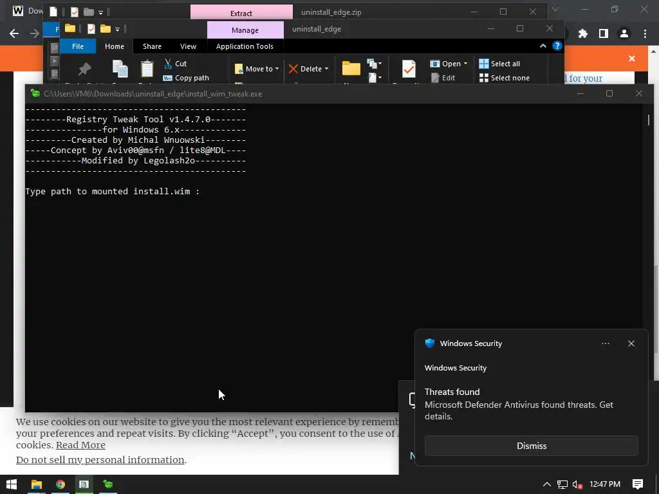The height and width of the screenshot is (494, 659).
Task: Open the Chrome three-dot menu
Action: pos(645,33)
